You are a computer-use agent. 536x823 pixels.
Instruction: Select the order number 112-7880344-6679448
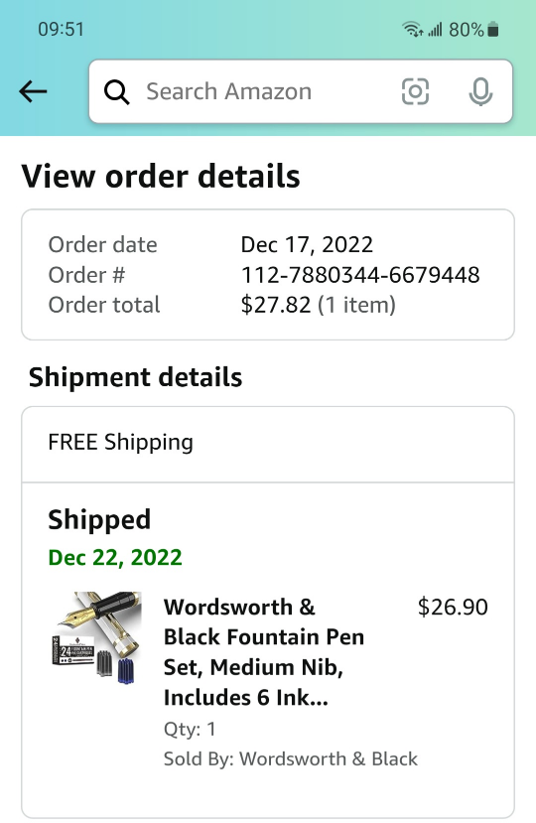[x=360, y=275]
